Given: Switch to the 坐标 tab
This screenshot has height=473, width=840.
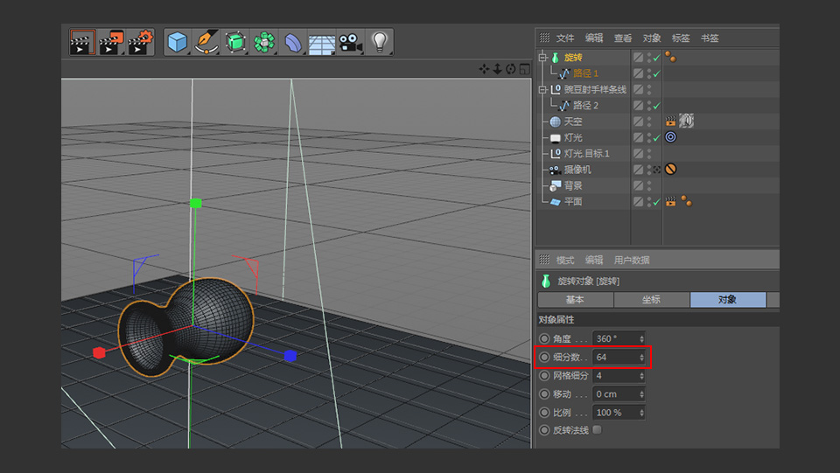Looking at the screenshot, I should (651, 300).
